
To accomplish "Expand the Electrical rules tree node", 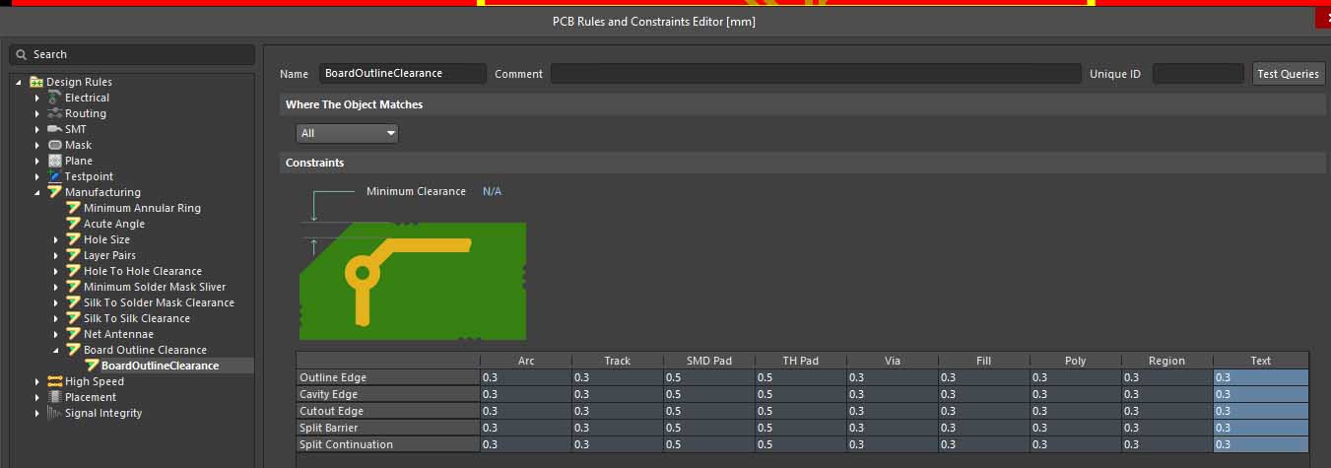I will point(37,98).
